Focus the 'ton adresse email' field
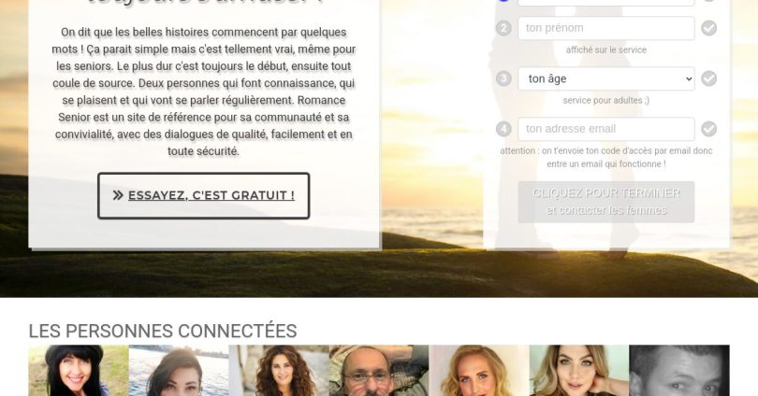The height and width of the screenshot is (396, 758). 606,129
